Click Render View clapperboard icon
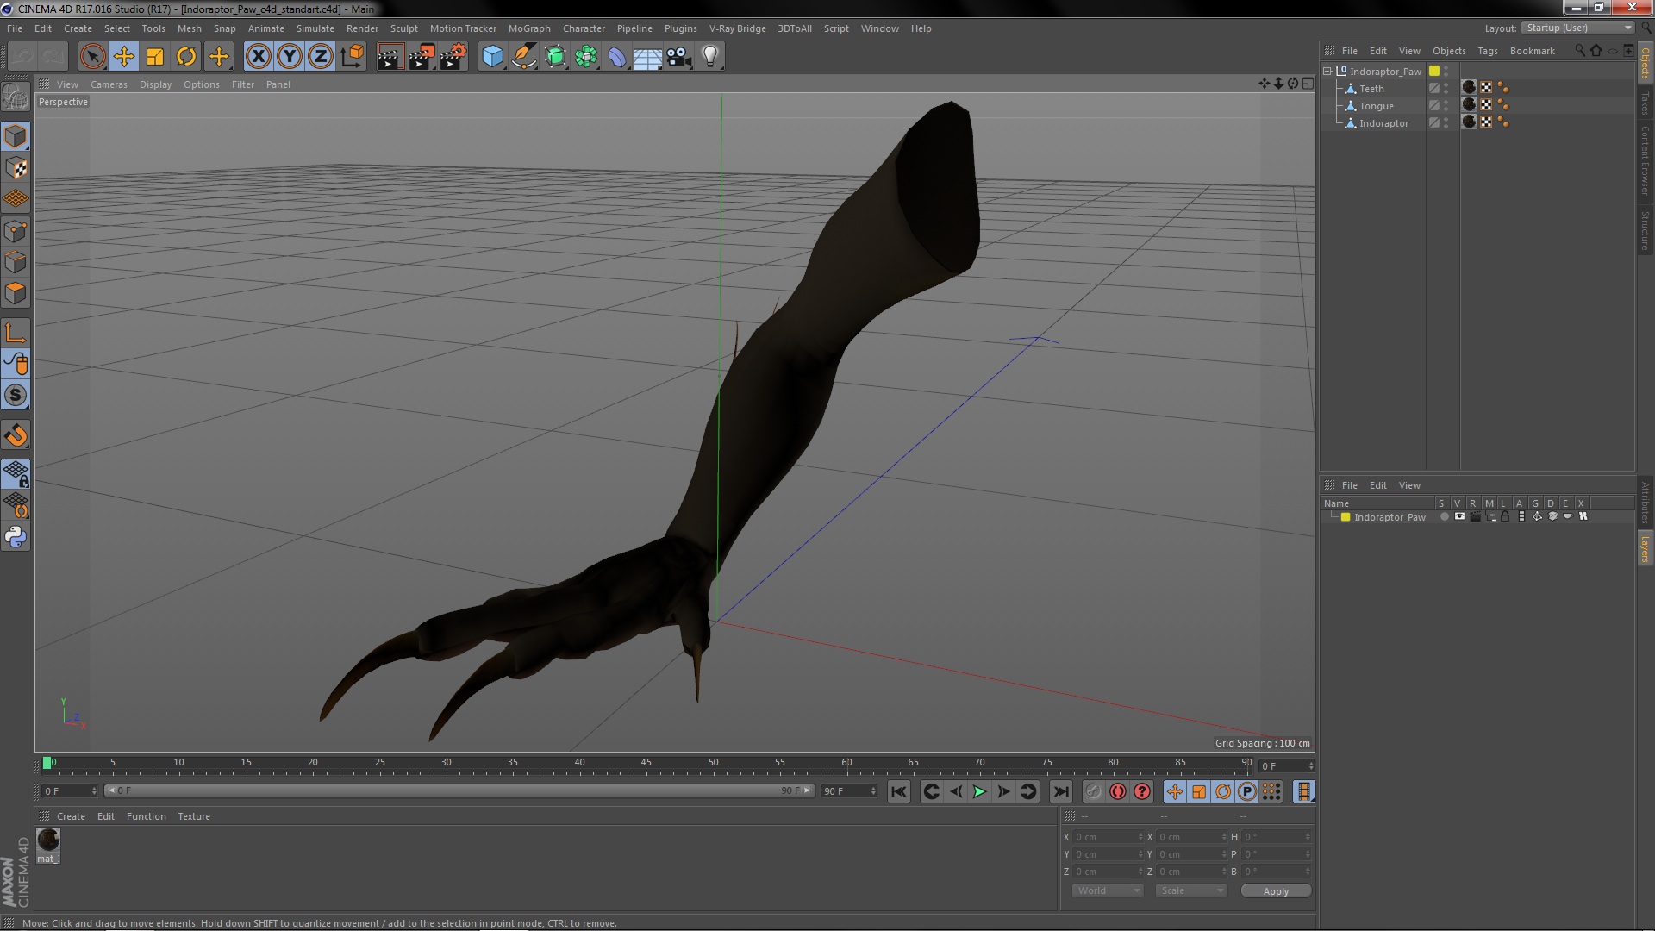Viewport: 1655px width, 931px height. [x=390, y=57]
